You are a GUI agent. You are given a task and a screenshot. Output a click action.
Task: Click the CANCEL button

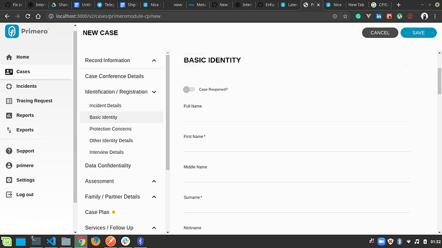click(x=380, y=33)
